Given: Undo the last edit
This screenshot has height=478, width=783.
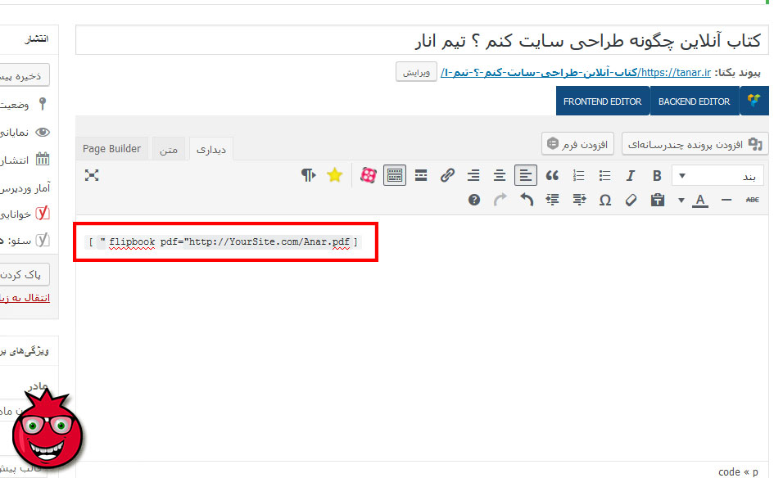Looking at the screenshot, I should (x=526, y=200).
